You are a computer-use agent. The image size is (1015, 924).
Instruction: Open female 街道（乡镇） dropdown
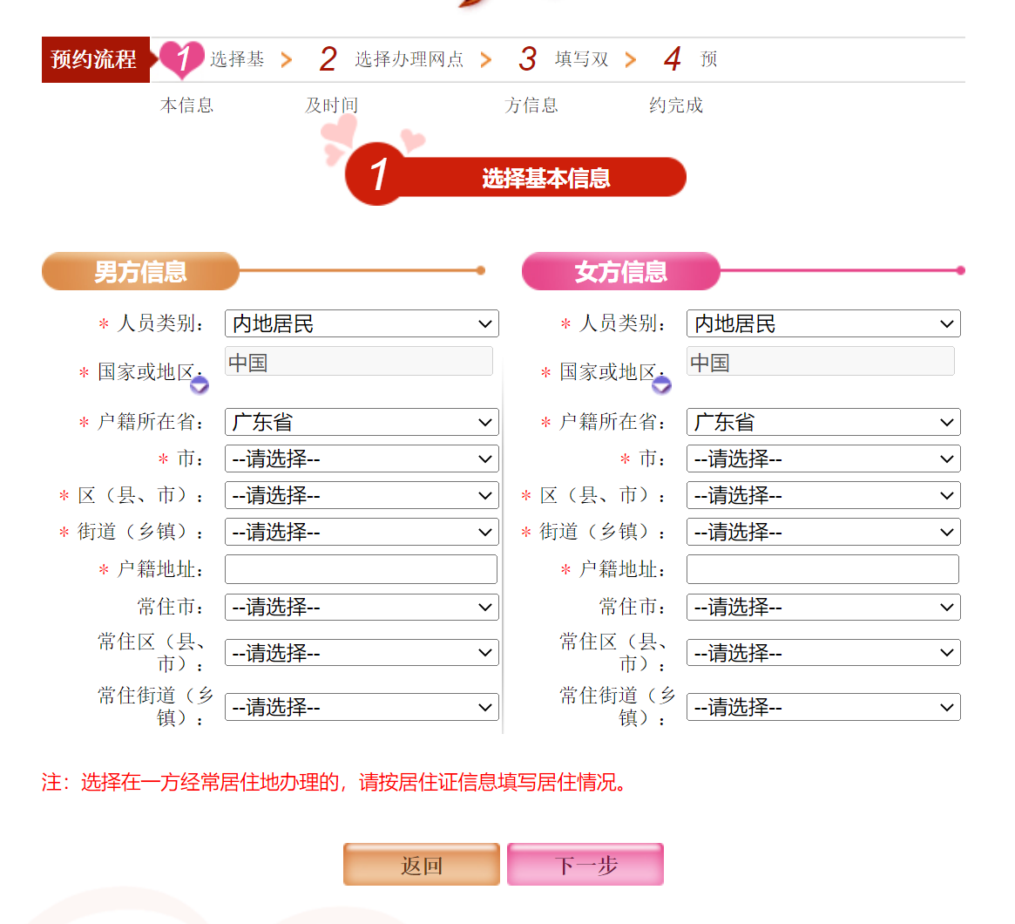point(823,532)
